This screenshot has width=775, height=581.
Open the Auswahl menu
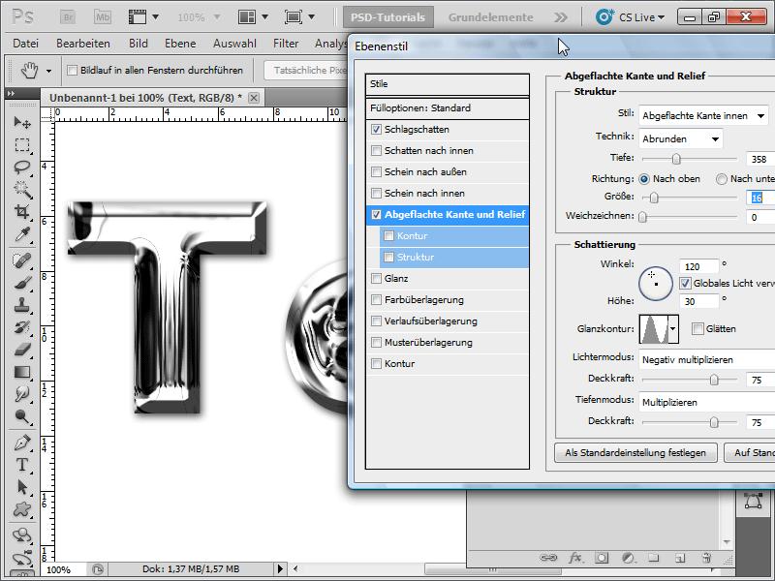pos(234,44)
